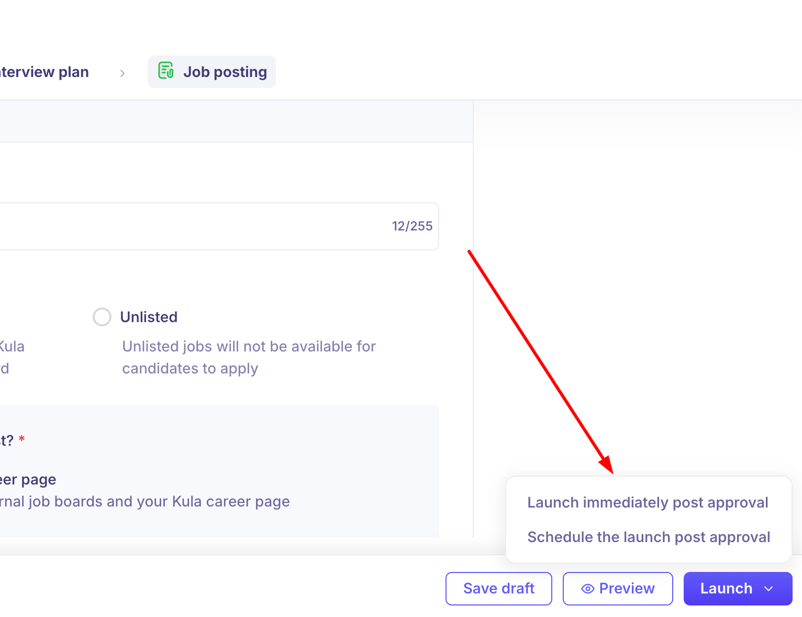Select the career page posting option
Screen dimensions: 802x617
click(28, 479)
